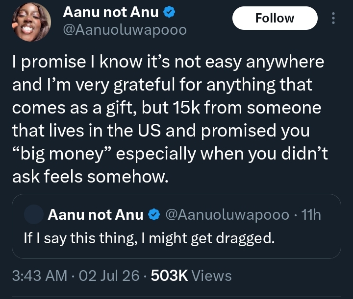Click the "feels somehow" ending line of tweet
Image resolution: width=353 pixels, height=299 pixels.
[x=106, y=177]
